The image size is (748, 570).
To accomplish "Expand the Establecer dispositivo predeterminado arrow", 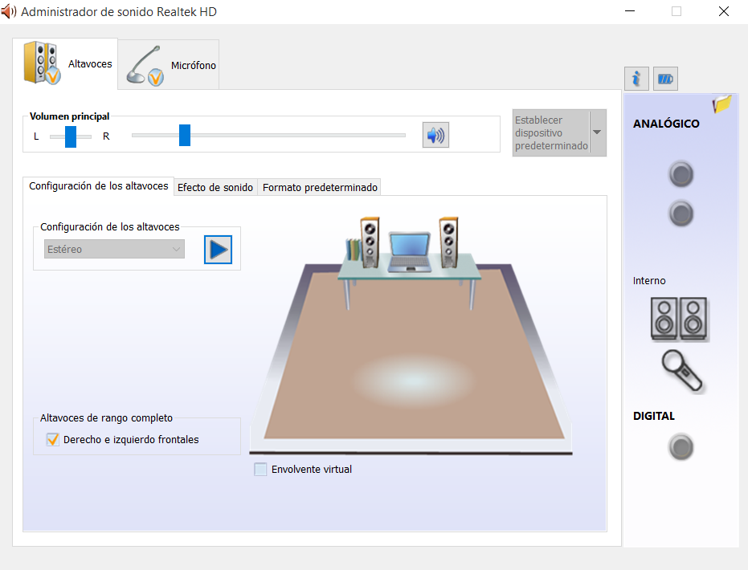I will pyautogui.click(x=597, y=132).
